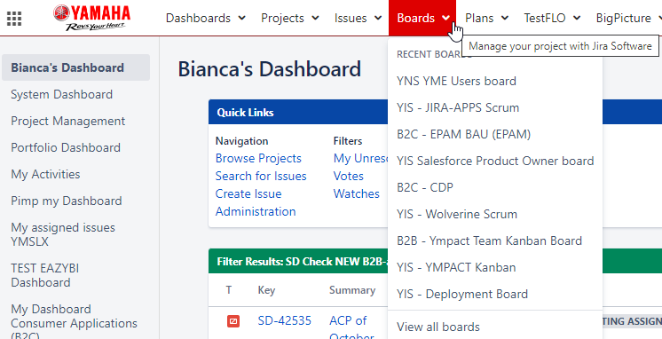The image size is (662, 339).
Task: Go to System Dashboard in sidebar
Action: (x=61, y=94)
